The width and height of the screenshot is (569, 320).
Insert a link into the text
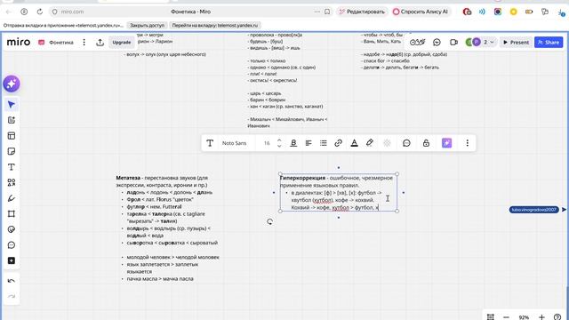(338, 143)
